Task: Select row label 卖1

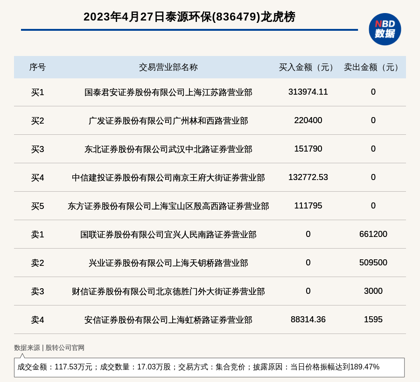Action: pos(37,235)
